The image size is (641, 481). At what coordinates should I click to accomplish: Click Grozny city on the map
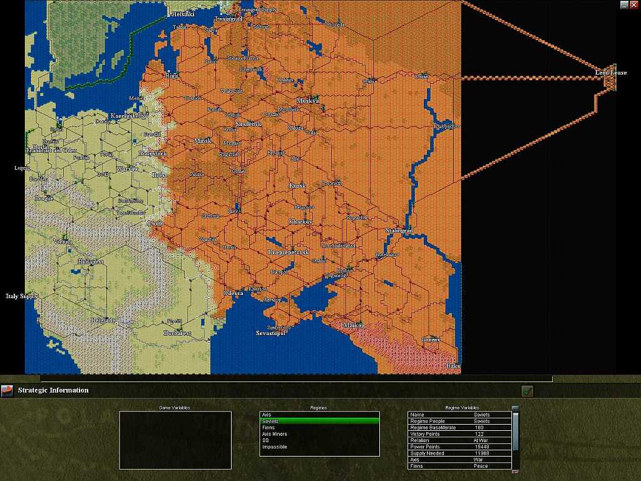click(431, 339)
